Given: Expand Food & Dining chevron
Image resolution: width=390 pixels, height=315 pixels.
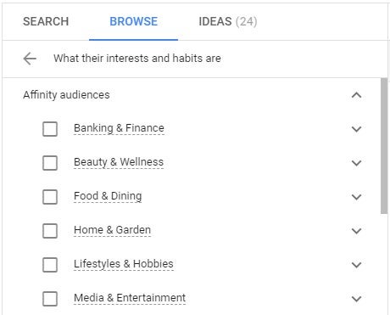Looking at the screenshot, I should 356,197.
